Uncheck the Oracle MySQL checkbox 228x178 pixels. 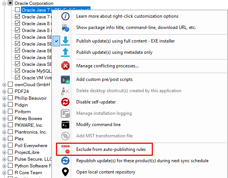(x=17, y=71)
